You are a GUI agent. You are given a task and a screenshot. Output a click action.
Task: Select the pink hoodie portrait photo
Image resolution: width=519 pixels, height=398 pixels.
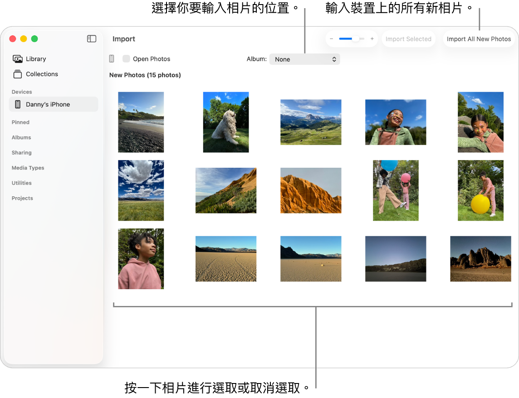coord(141,259)
